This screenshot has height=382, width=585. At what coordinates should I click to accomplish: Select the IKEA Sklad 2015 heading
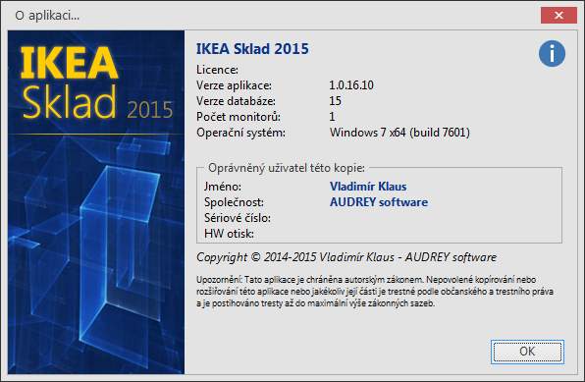click(x=252, y=49)
